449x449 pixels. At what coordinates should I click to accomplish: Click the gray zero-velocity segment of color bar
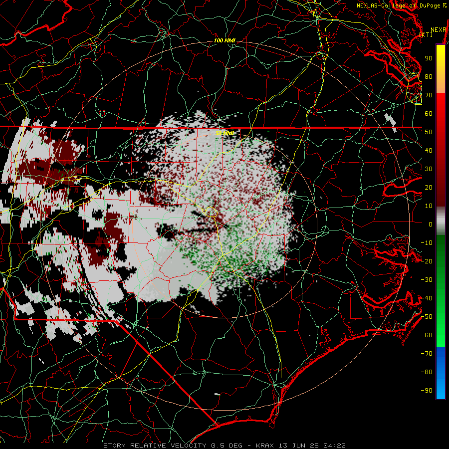click(441, 221)
